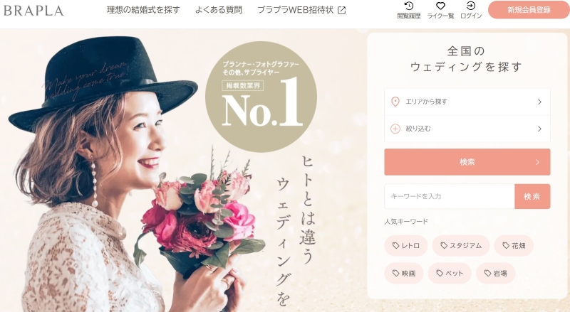
Task: Expand the エリアから探す chevron
Action: pos(540,102)
